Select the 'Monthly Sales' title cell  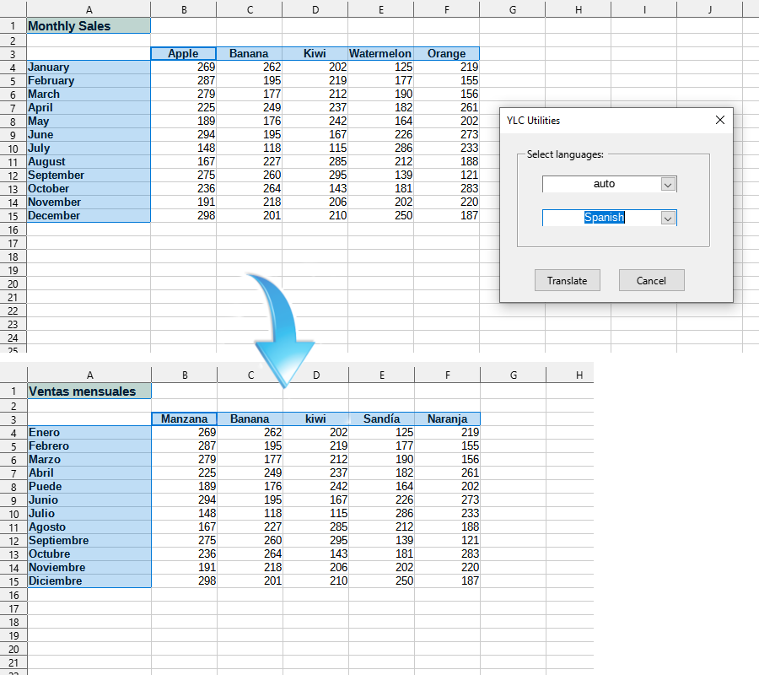click(89, 26)
